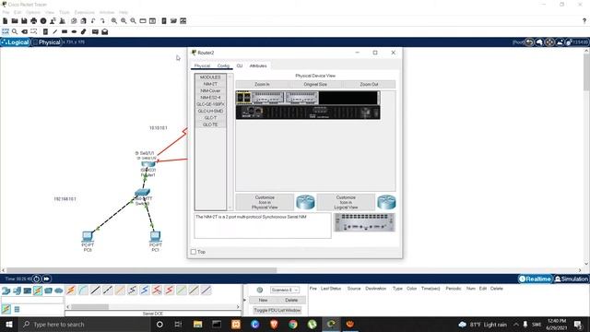Click the New file icon in toolbar

[x=6, y=21]
